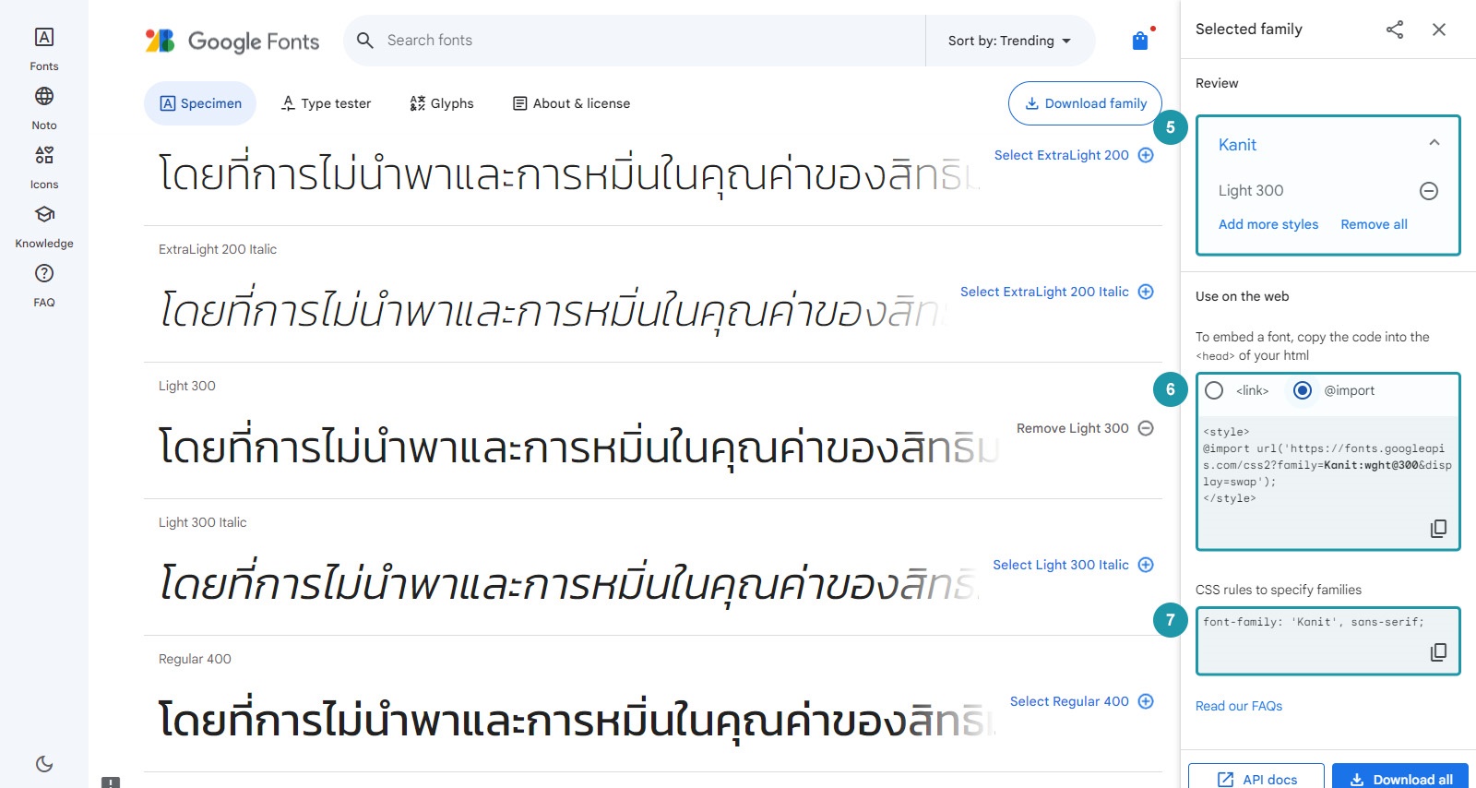Click the Google Fonts logo
Viewport: 1476px width, 788px height.
[232, 41]
